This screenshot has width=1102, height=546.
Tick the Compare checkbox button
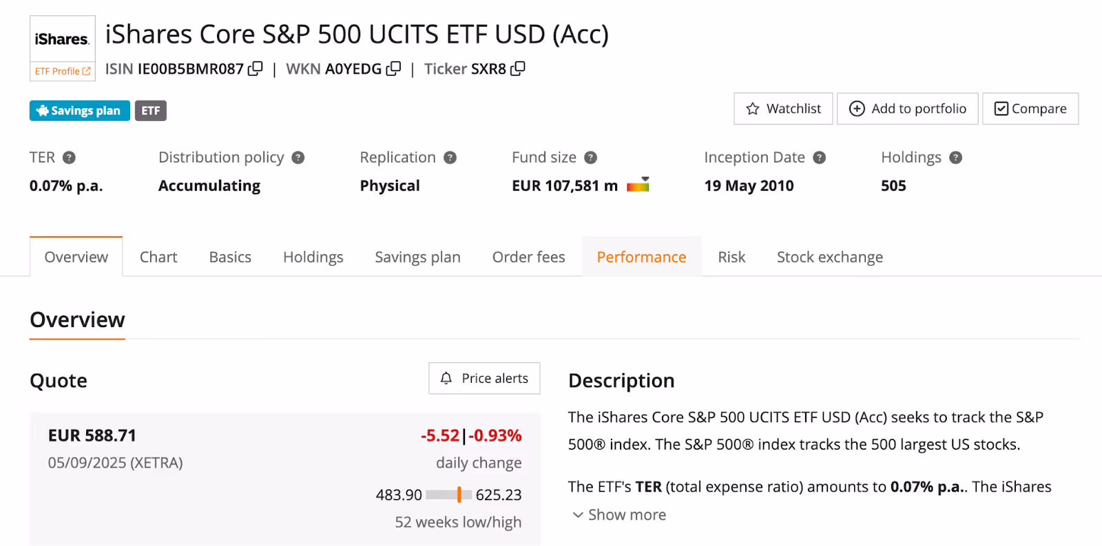(1030, 109)
